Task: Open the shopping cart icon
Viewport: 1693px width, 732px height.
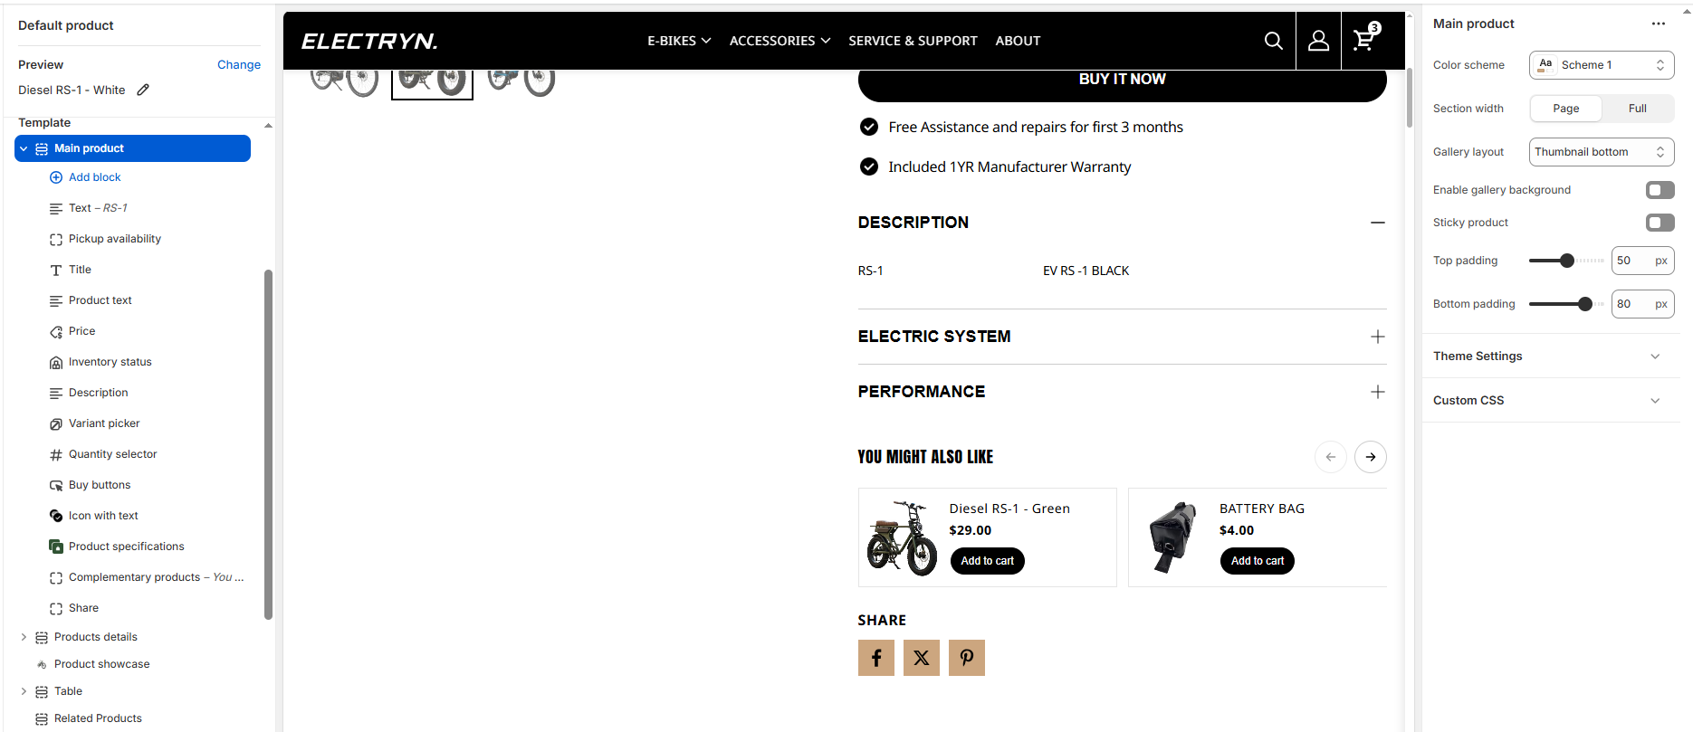Action: tap(1363, 40)
